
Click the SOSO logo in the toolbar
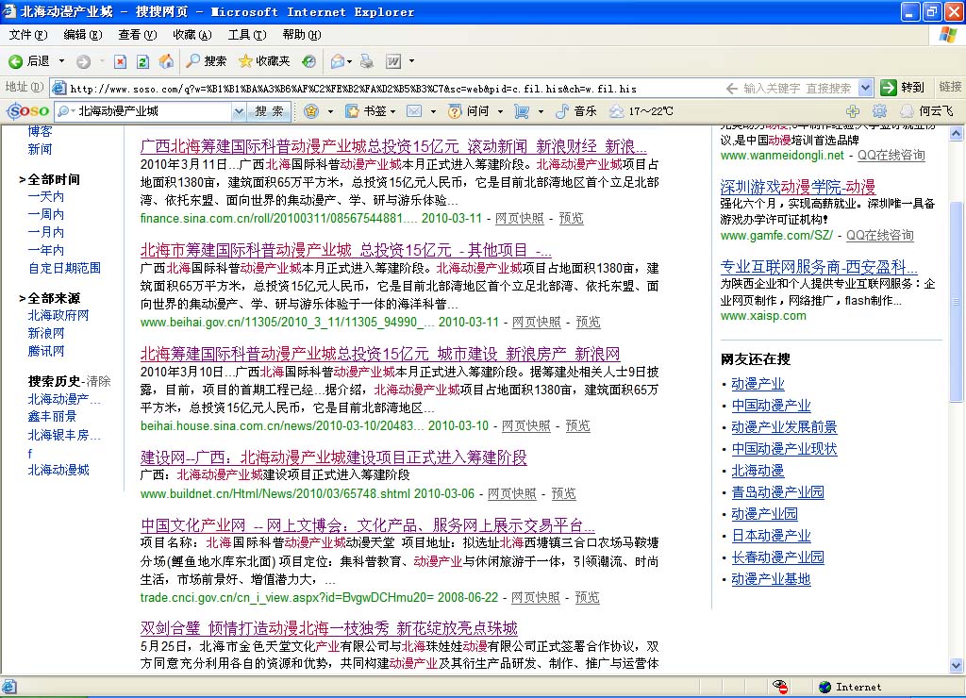27,111
